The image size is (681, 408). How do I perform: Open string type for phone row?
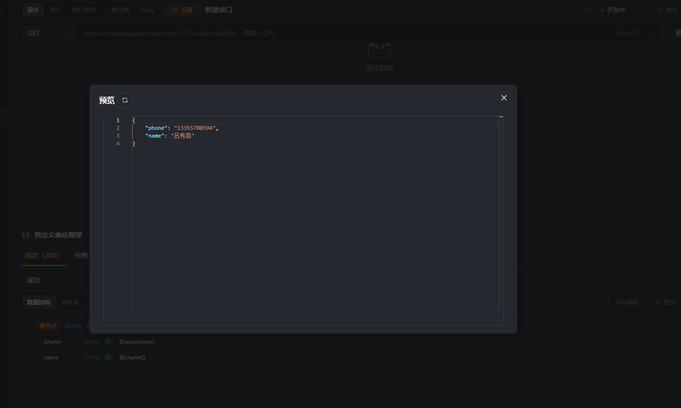(x=91, y=341)
